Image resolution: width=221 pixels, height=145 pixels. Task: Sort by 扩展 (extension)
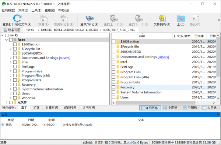36,108
